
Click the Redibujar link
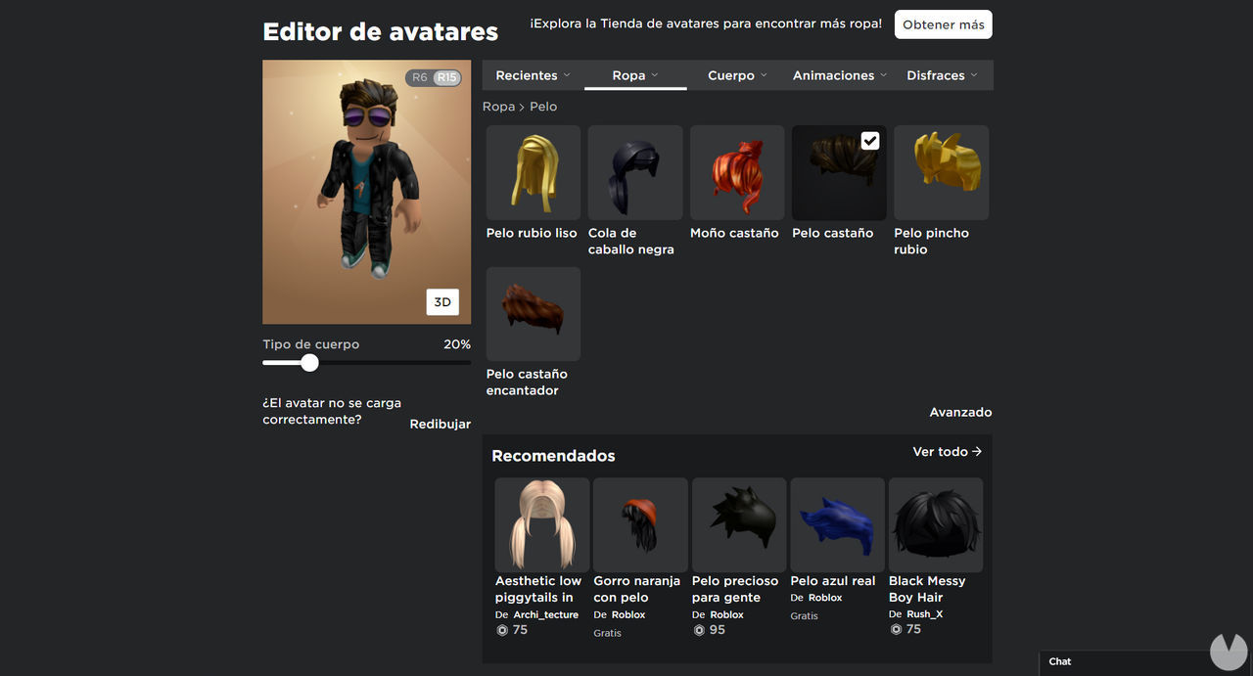tap(441, 425)
